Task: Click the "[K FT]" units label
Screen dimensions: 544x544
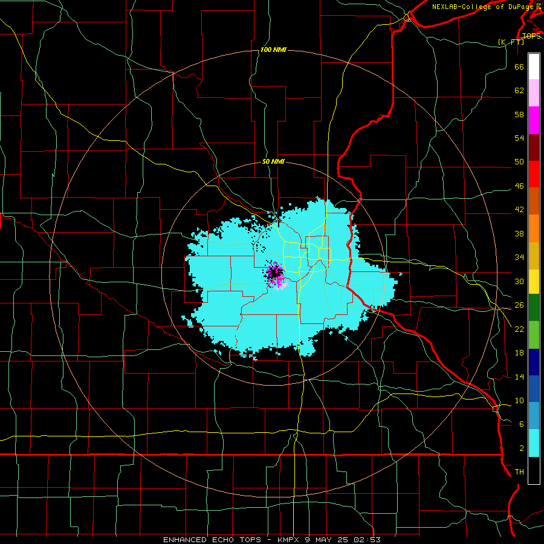Action: (x=511, y=42)
